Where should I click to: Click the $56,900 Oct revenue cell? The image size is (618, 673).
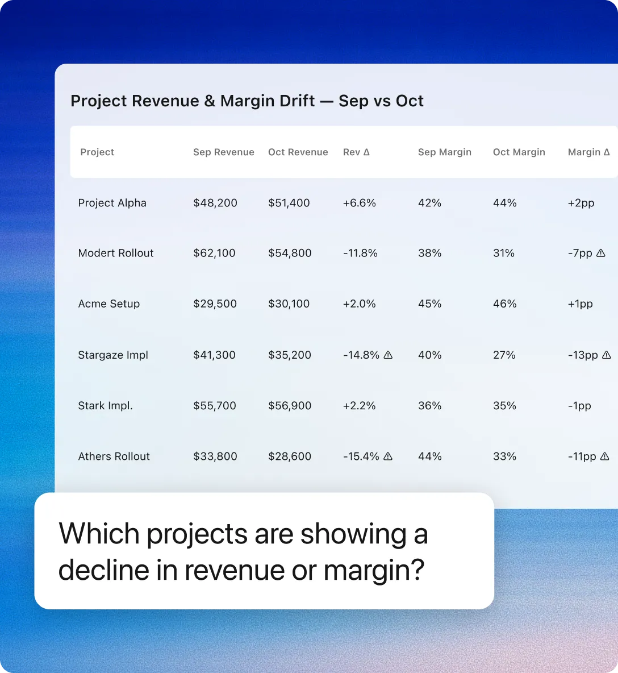coord(290,405)
